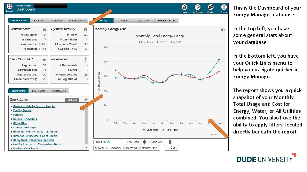This screenshot has height=172, width=307.
Task: Click the Quick Links scrollbar
Action: [x=86, y=125]
